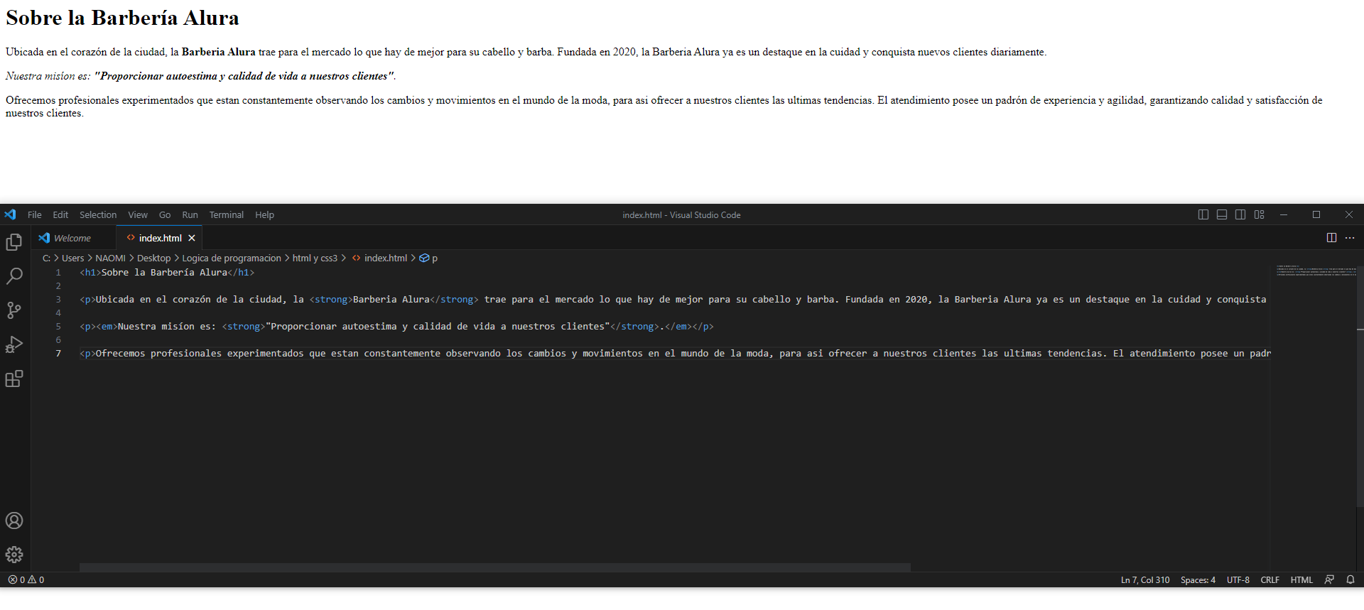Open the Selection menu

click(98, 214)
